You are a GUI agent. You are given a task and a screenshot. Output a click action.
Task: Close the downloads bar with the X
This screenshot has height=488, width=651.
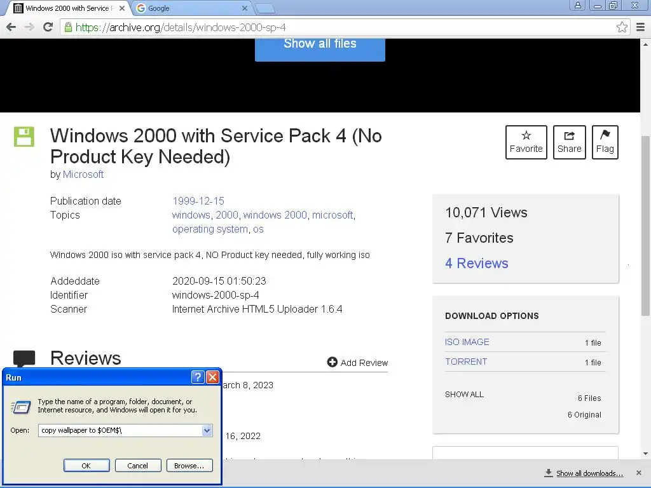click(638, 473)
